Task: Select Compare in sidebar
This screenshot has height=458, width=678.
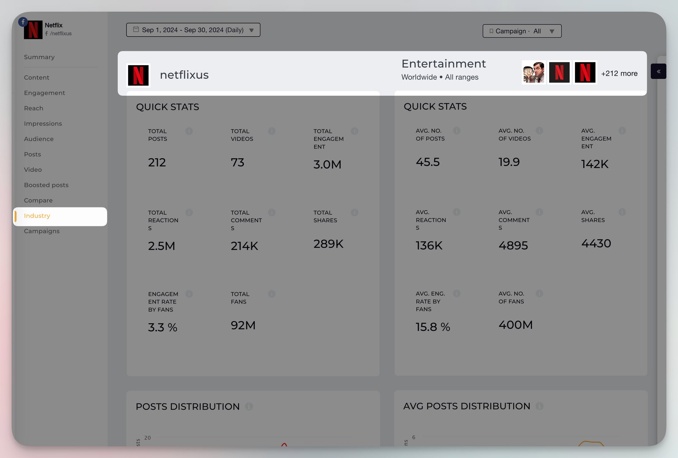Action: click(38, 201)
